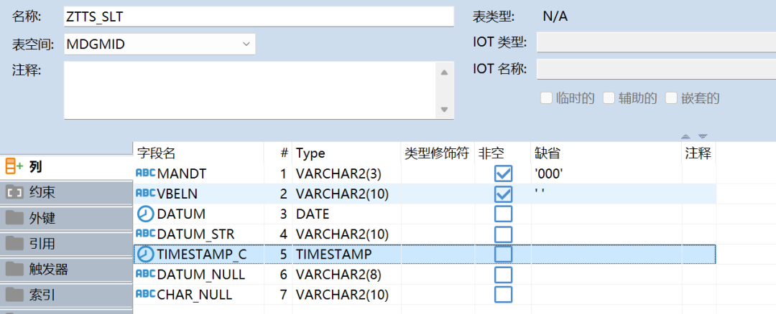The height and width of the screenshot is (314, 776).
Task: Click the ABC icon beside DATUM_NULL
Action: [145, 274]
